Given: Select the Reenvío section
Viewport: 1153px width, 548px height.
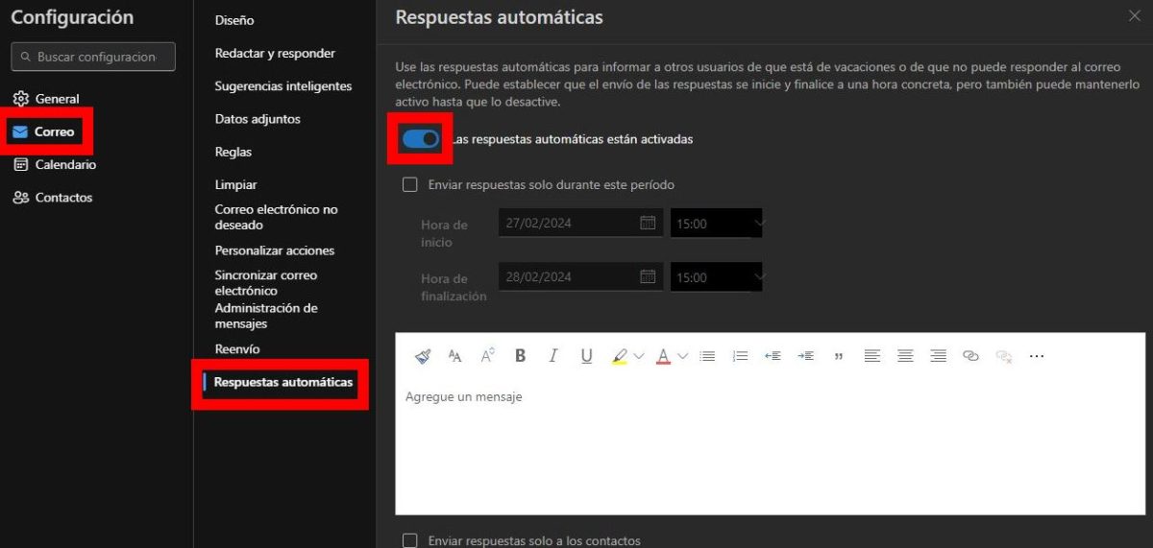Looking at the screenshot, I should coord(237,349).
